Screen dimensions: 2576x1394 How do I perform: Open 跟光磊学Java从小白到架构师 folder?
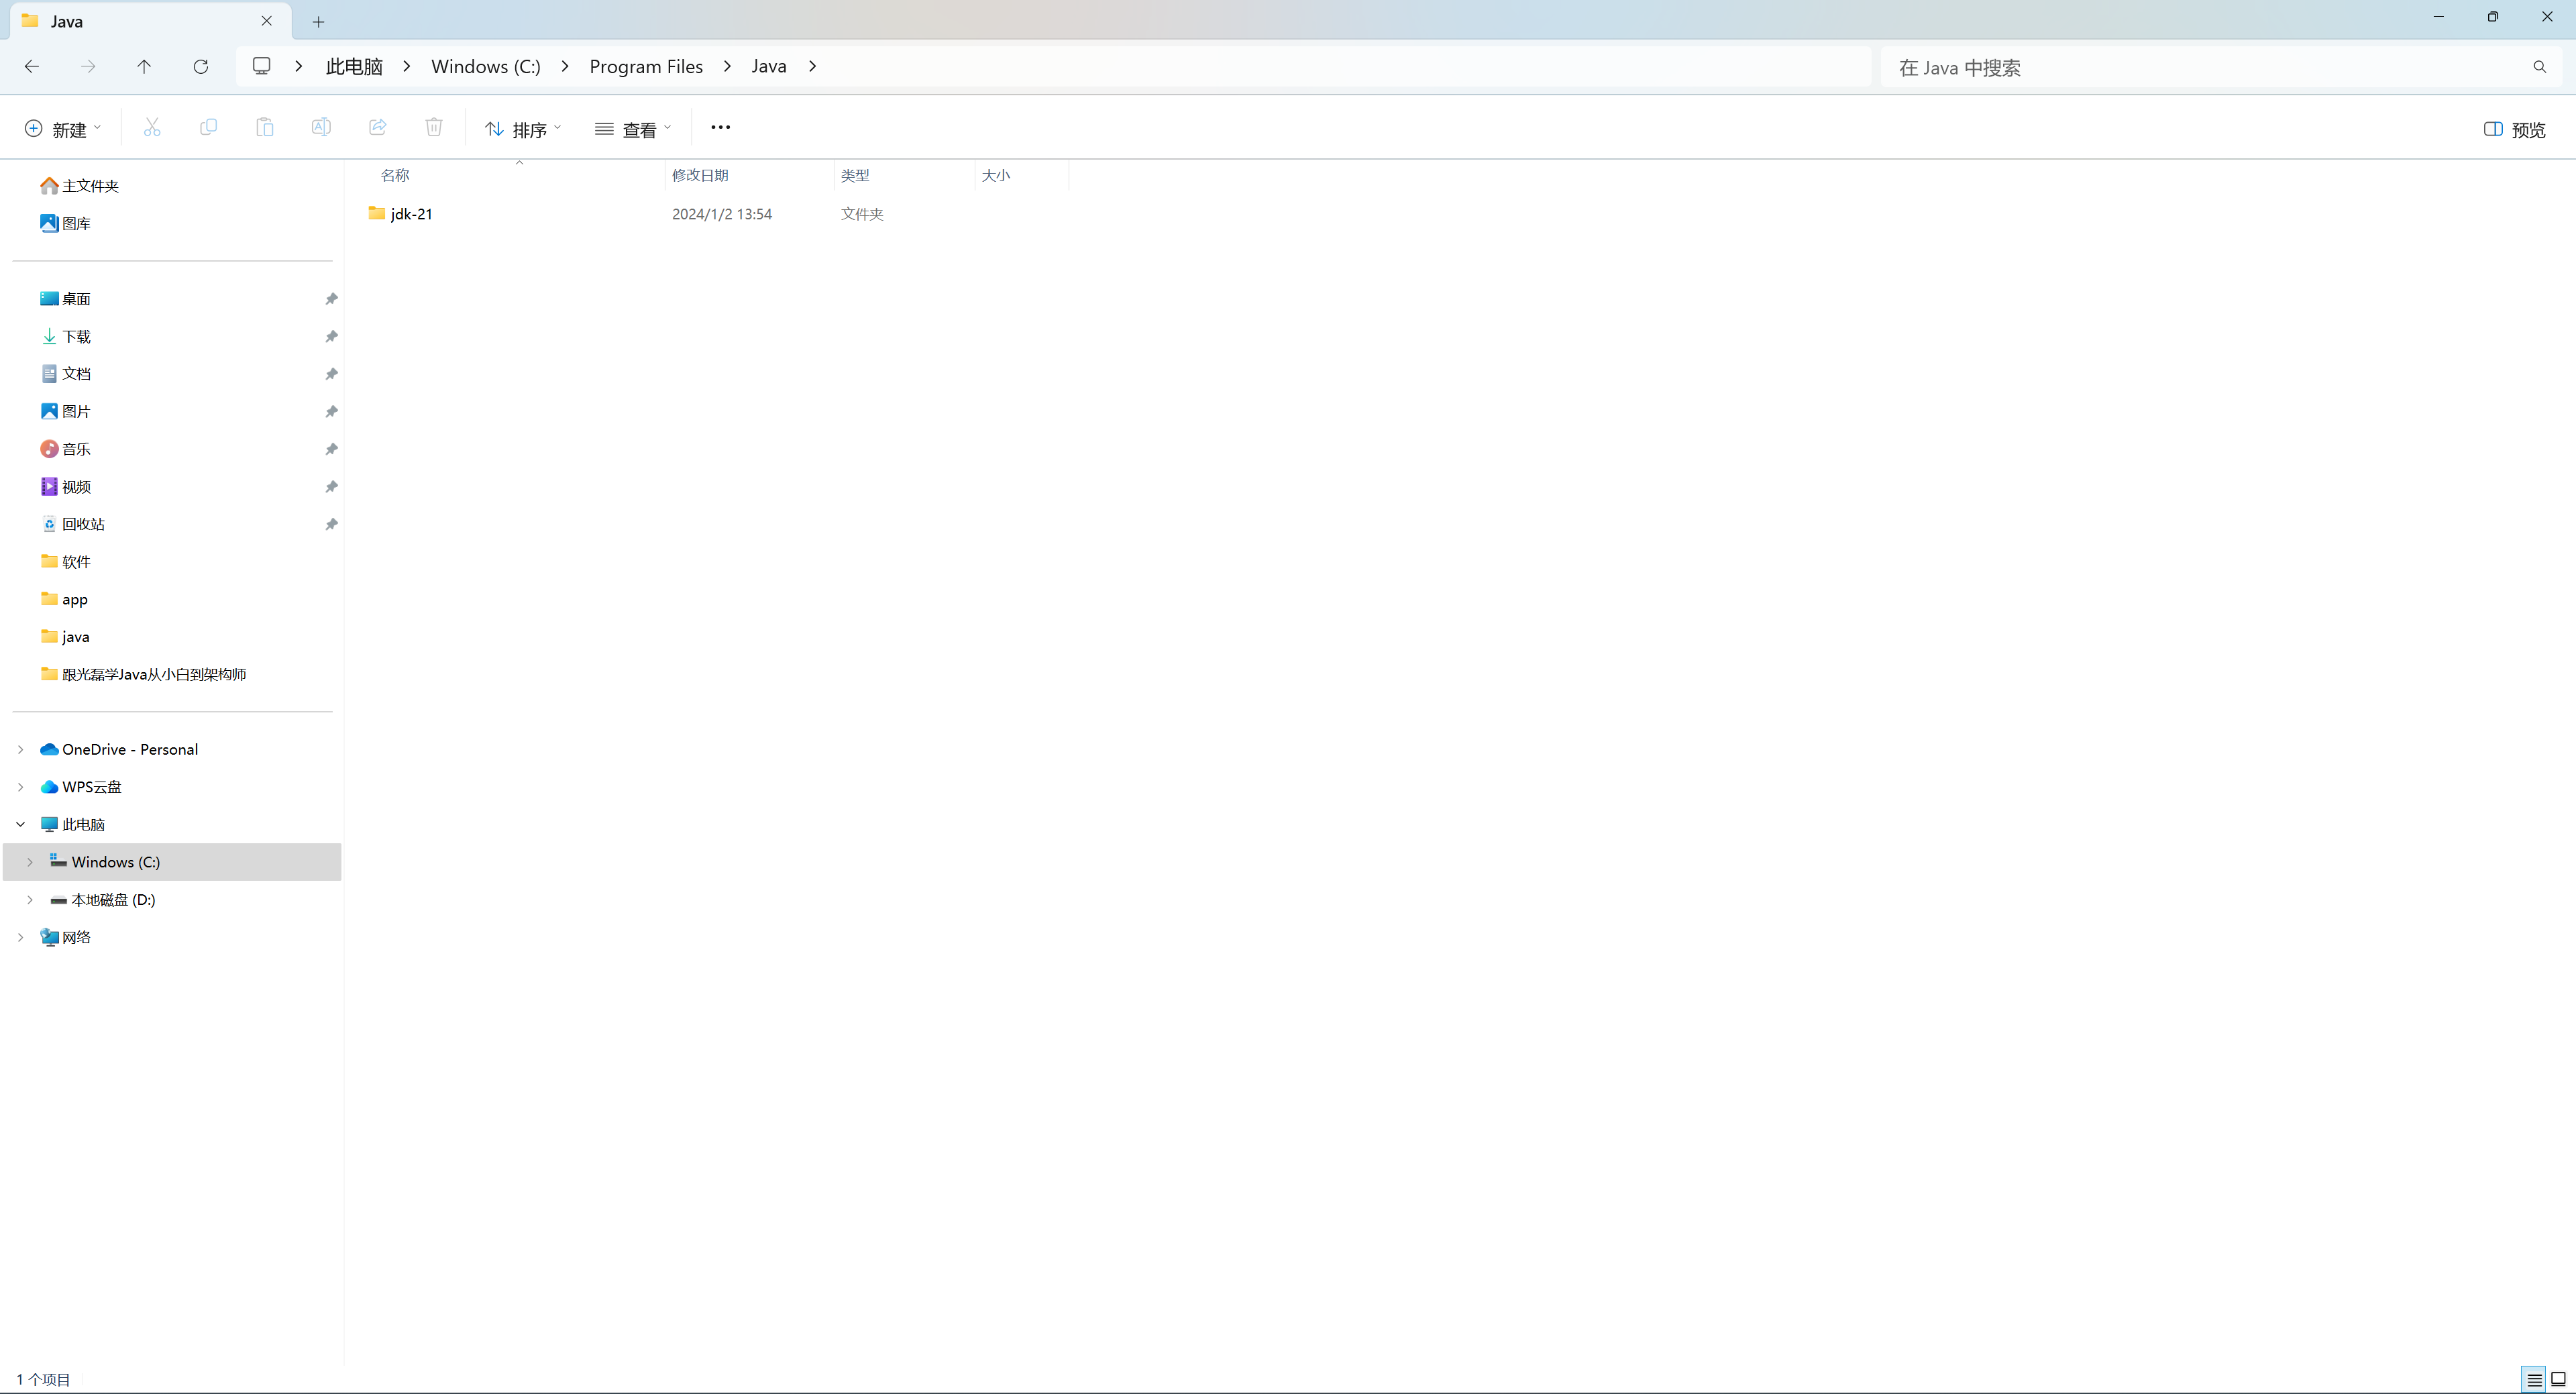click(x=143, y=675)
